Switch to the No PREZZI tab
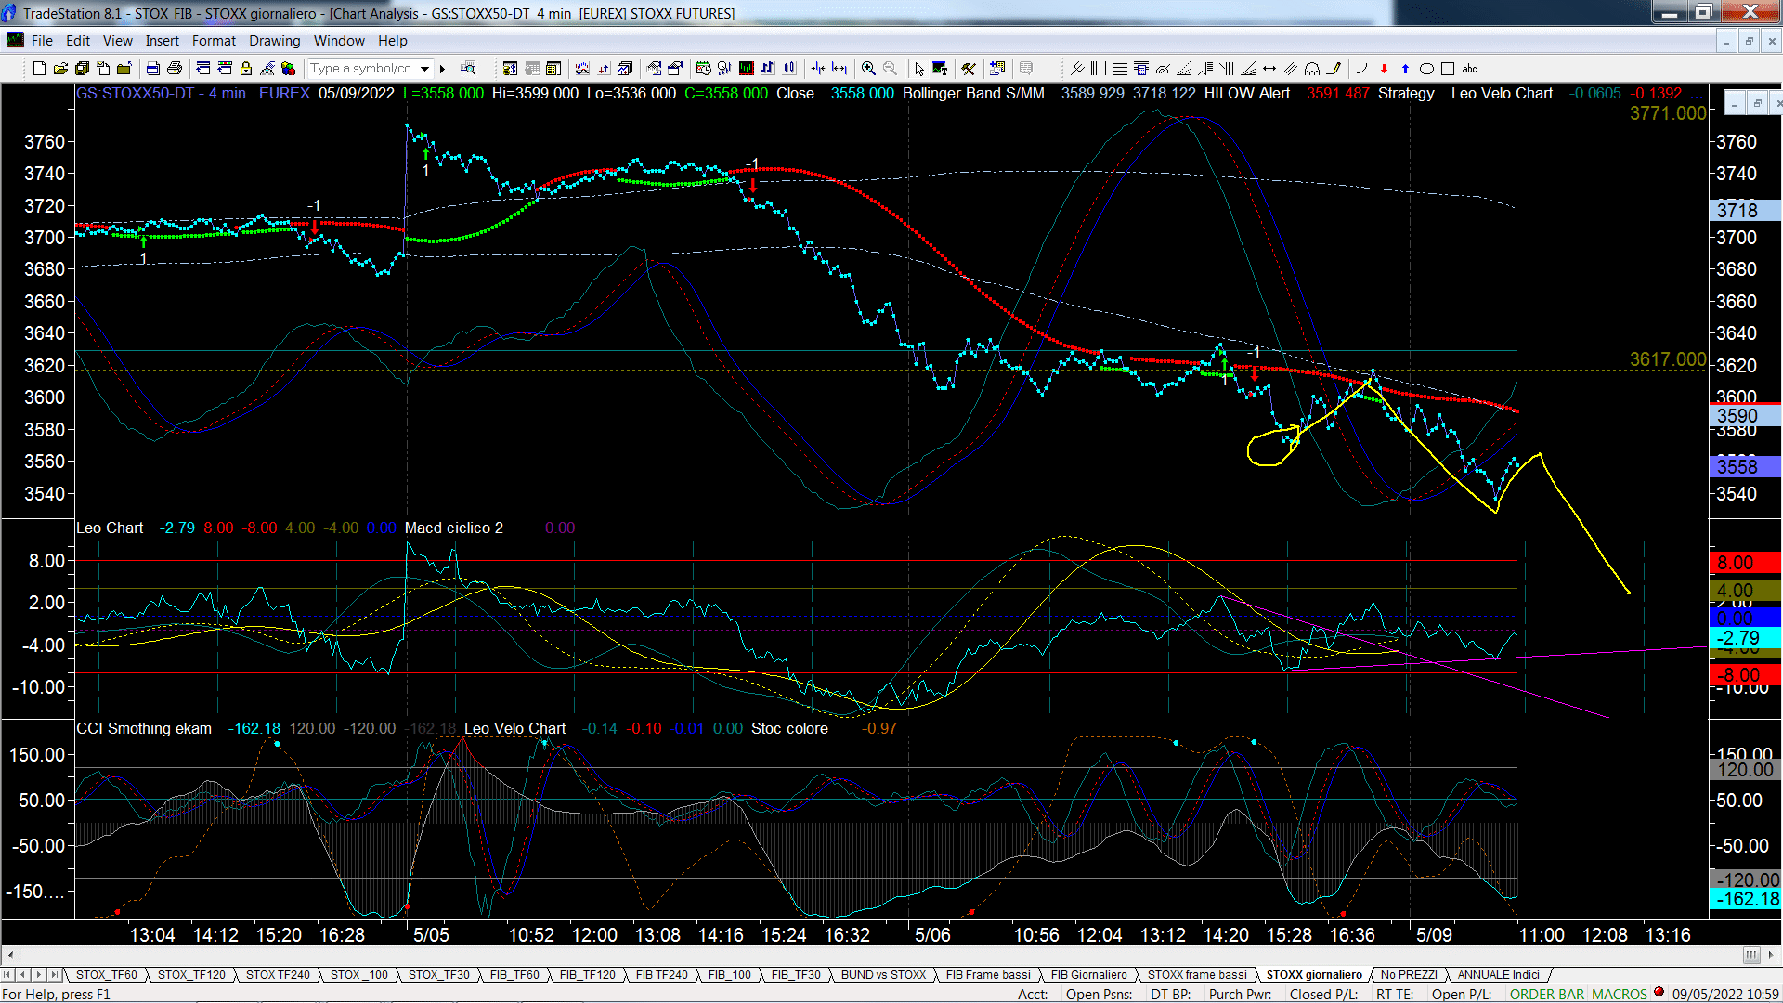Image resolution: width=1783 pixels, height=1003 pixels. tap(1409, 975)
